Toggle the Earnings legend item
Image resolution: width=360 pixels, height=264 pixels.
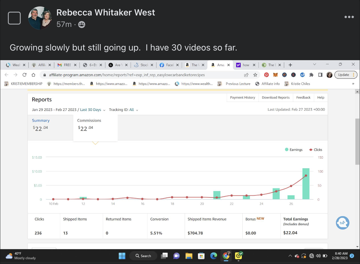pos(293,150)
